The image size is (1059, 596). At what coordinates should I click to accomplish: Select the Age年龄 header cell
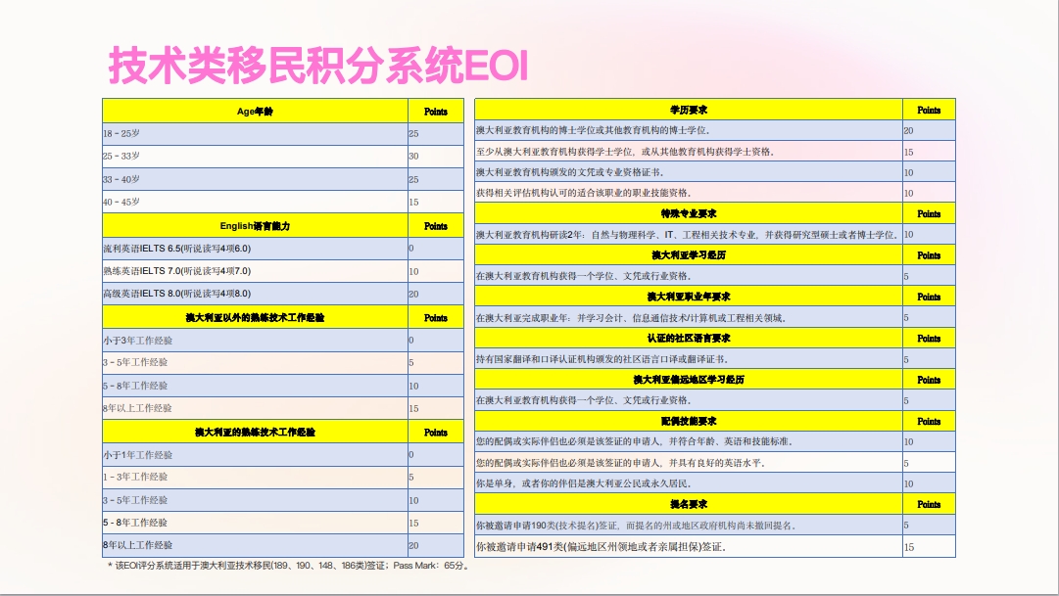pyautogui.click(x=255, y=111)
